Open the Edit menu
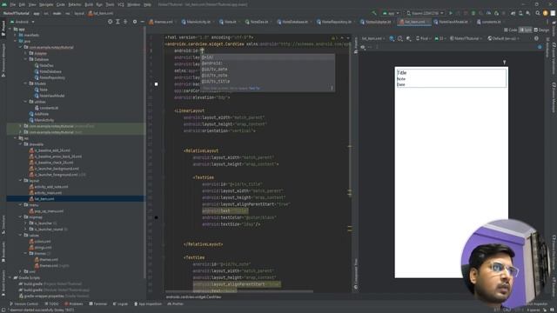Screen dimensions: 557x313 coord(22,4)
